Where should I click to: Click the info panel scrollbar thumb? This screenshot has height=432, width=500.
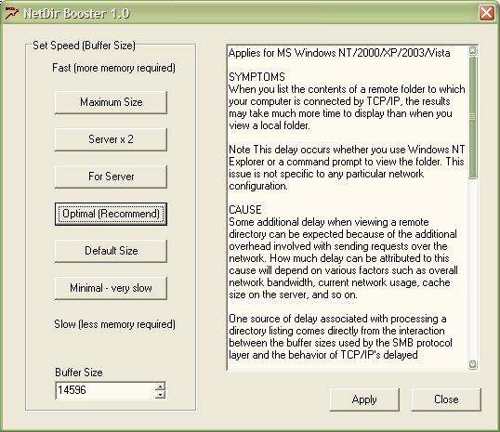pyautogui.click(x=472, y=117)
